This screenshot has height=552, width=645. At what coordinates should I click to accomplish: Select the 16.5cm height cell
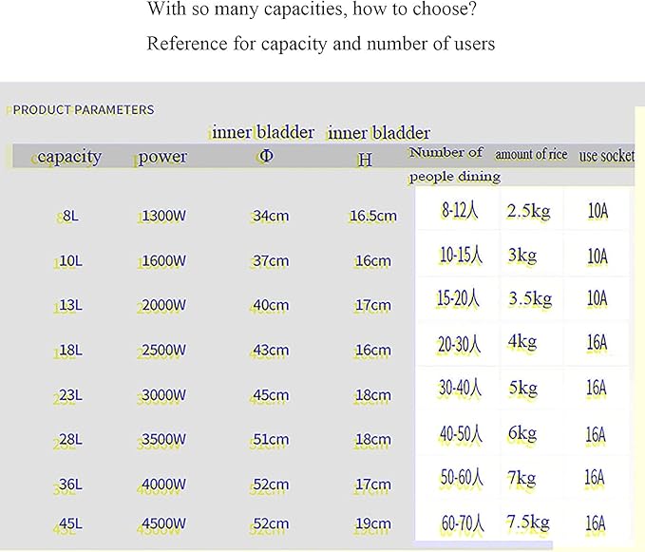click(x=373, y=216)
